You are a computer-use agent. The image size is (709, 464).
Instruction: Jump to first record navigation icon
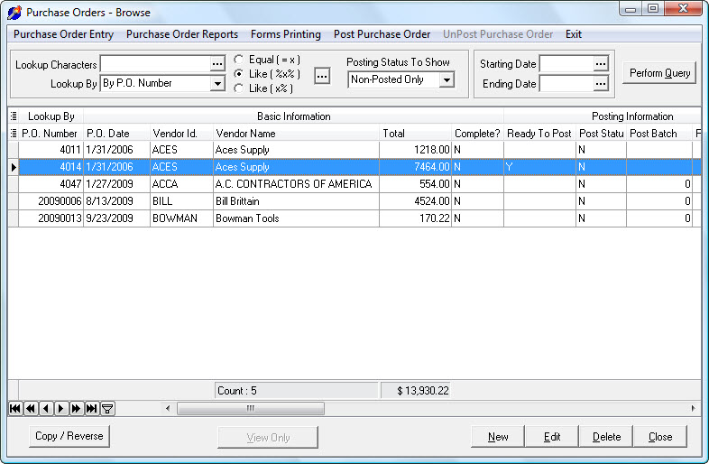15,409
